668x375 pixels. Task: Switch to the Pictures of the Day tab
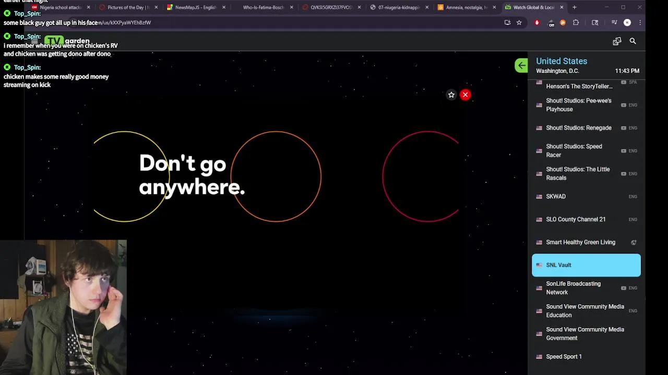pos(128,7)
